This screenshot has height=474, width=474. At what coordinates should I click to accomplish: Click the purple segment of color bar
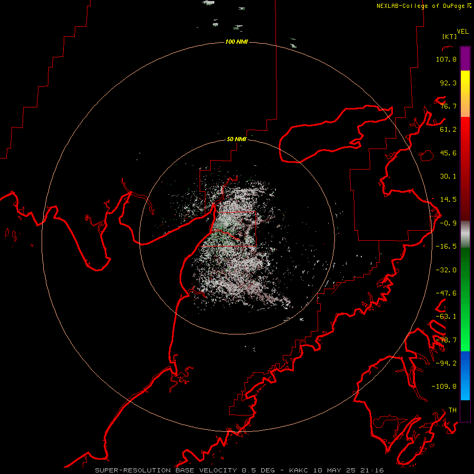click(x=465, y=58)
